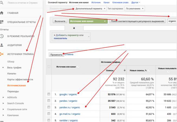The height and width of the screenshot is (122, 177).
Task: Click help icon next to Сеансы header
Action: click(116, 70)
